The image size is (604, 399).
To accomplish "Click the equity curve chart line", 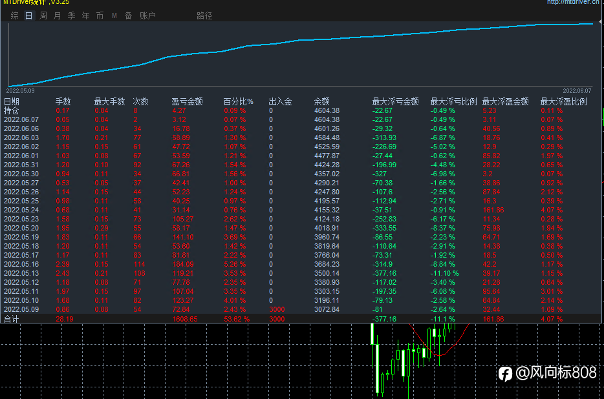I will pos(301,40).
